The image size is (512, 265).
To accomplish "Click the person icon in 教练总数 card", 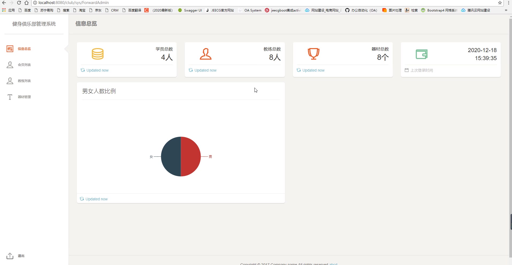I will click(x=206, y=54).
